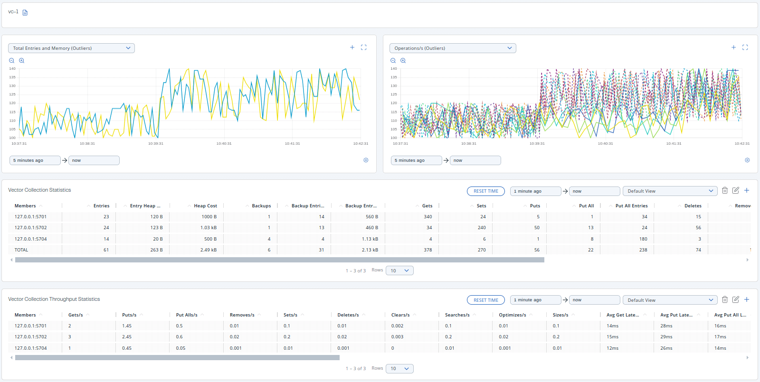Open Default View dropdown in Throughput Statistics
760x382 pixels.
pyautogui.click(x=670, y=300)
